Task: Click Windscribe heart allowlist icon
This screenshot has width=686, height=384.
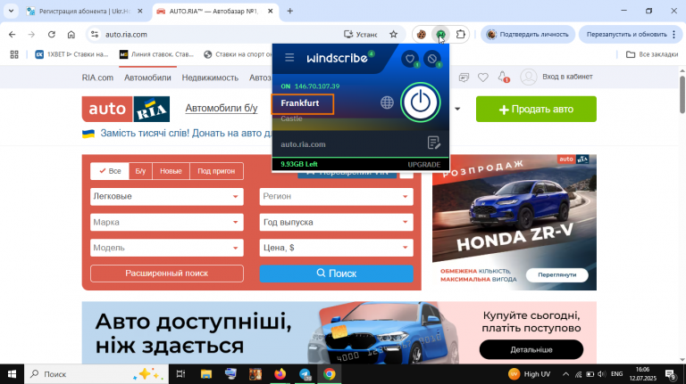Action: tap(410, 59)
